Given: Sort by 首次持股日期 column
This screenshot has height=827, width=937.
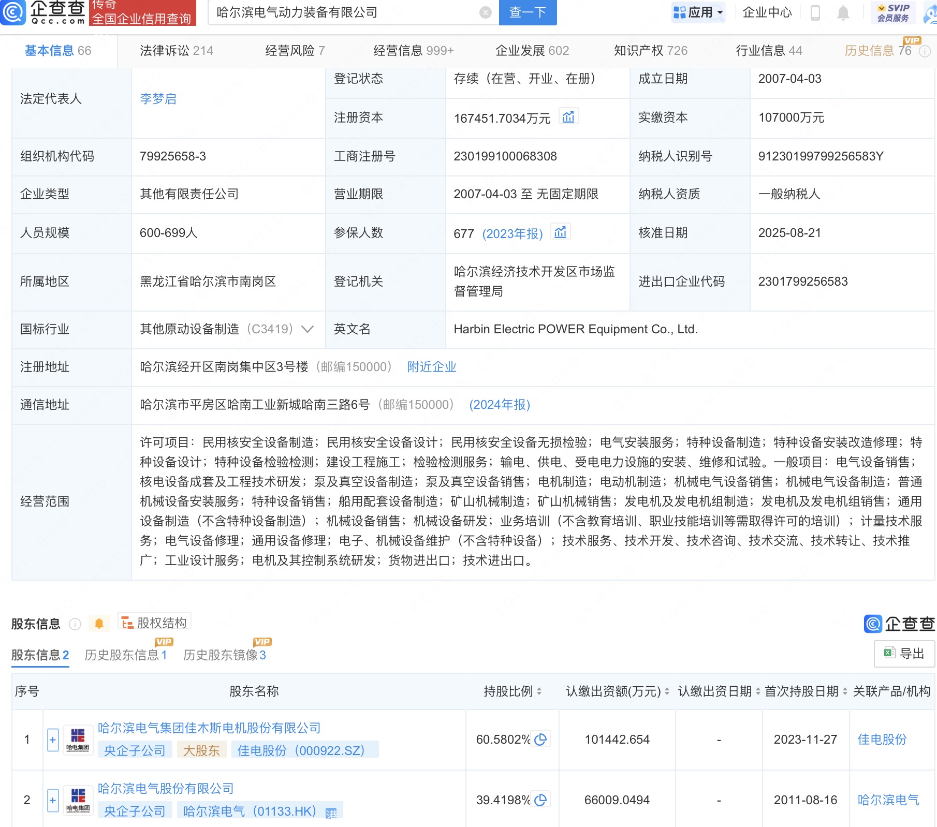Looking at the screenshot, I should click(845, 691).
